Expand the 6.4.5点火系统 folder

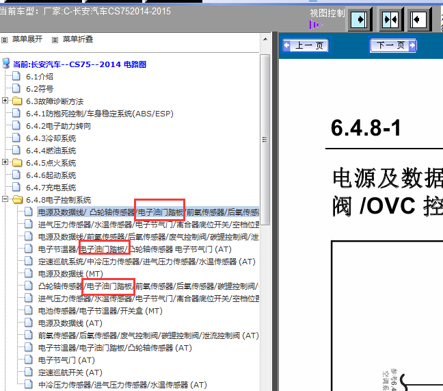pyautogui.click(x=5, y=162)
